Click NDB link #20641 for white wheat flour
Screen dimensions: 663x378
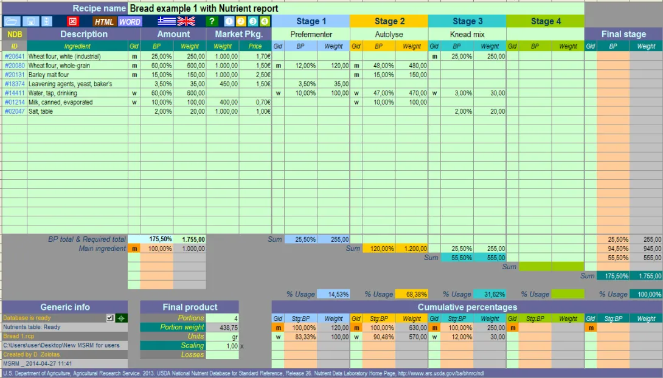tap(15, 56)
